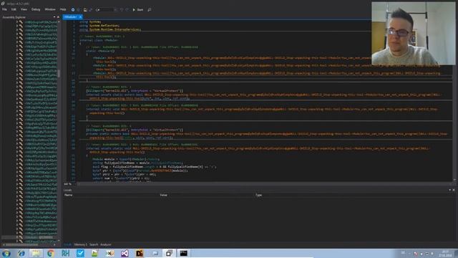458x258 pixels.
Task: Open the Edit menu
Action: (14, 9)
